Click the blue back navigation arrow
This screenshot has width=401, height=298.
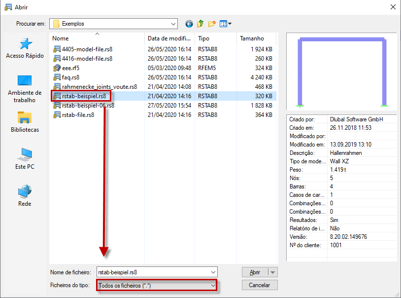189,23
